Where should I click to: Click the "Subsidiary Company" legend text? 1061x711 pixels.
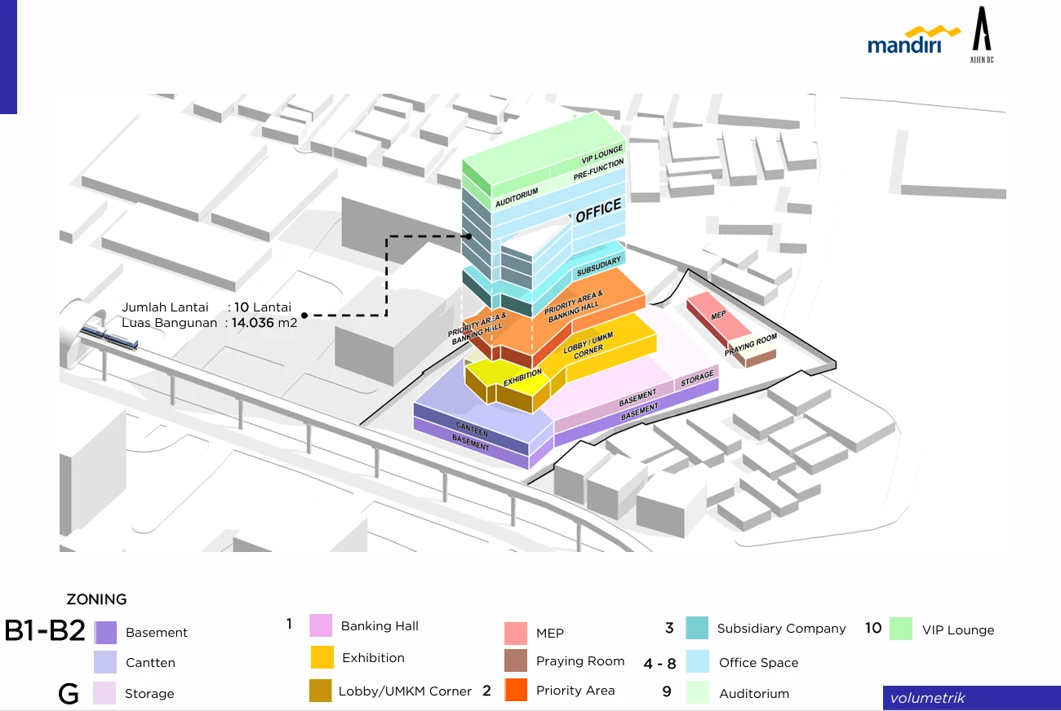pyautogui.click(x=781, y=629)
